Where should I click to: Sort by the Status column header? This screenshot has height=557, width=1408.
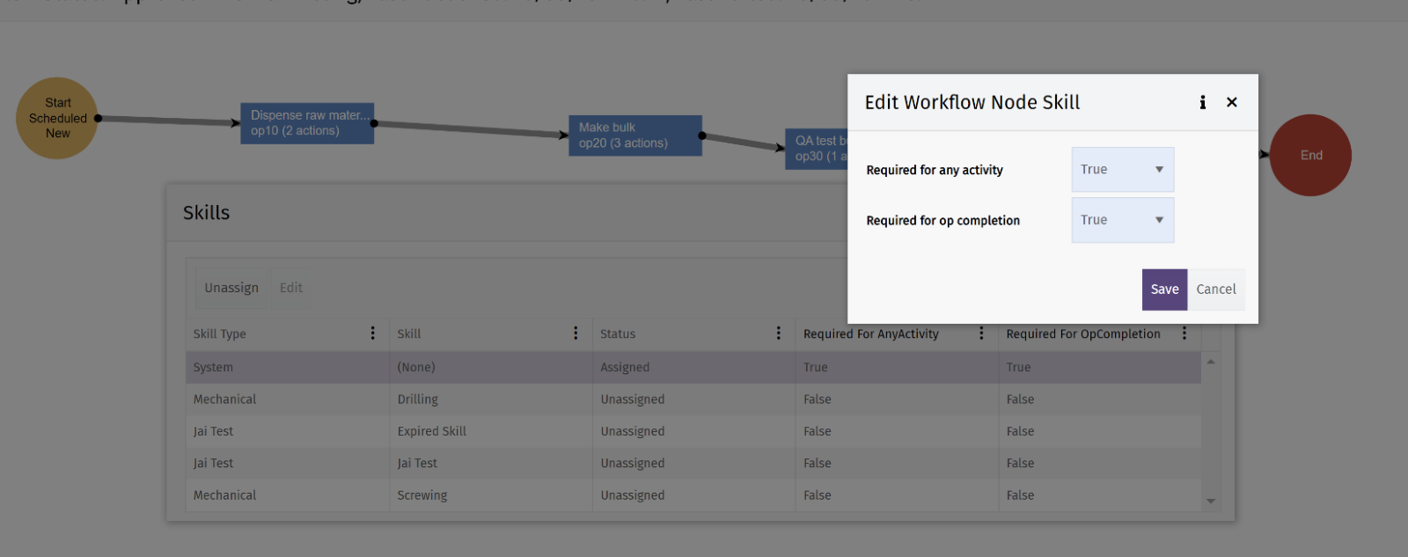(x=618, y=333)
